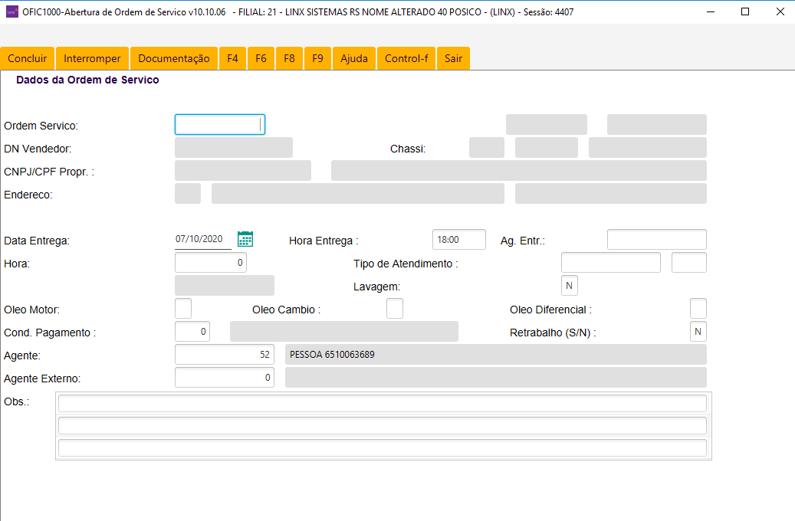Click the third Obs. text line

[x=383, y=448]
